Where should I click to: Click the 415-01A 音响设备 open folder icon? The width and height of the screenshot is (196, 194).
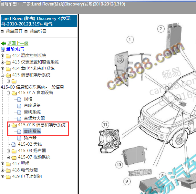pyautogui.click(x=14, y=93)
